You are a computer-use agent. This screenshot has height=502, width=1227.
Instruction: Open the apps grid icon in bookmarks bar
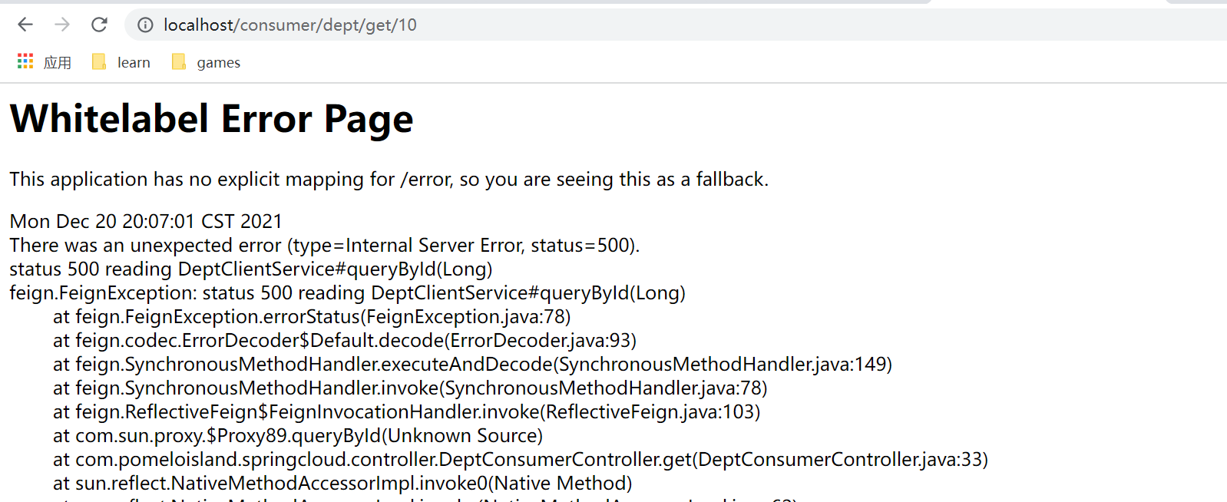click(25, 61)
